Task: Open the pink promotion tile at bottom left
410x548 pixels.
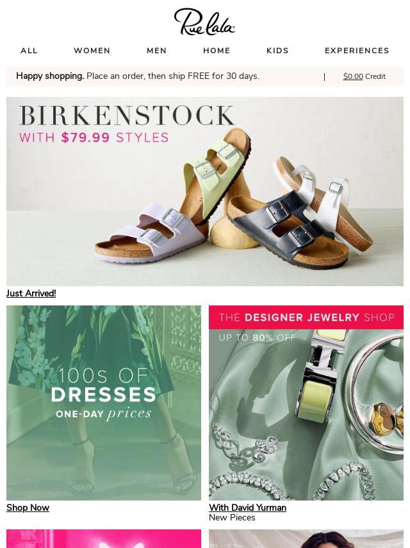Action: [x=104, y=538]
